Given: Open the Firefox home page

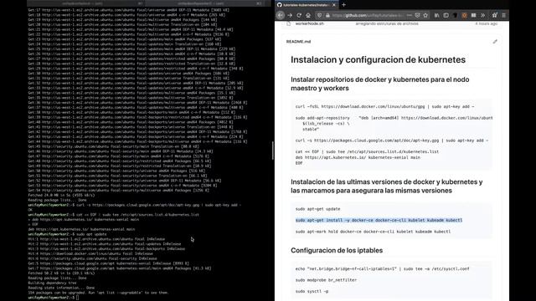Looking at the screenshot, I should [308, 15].
